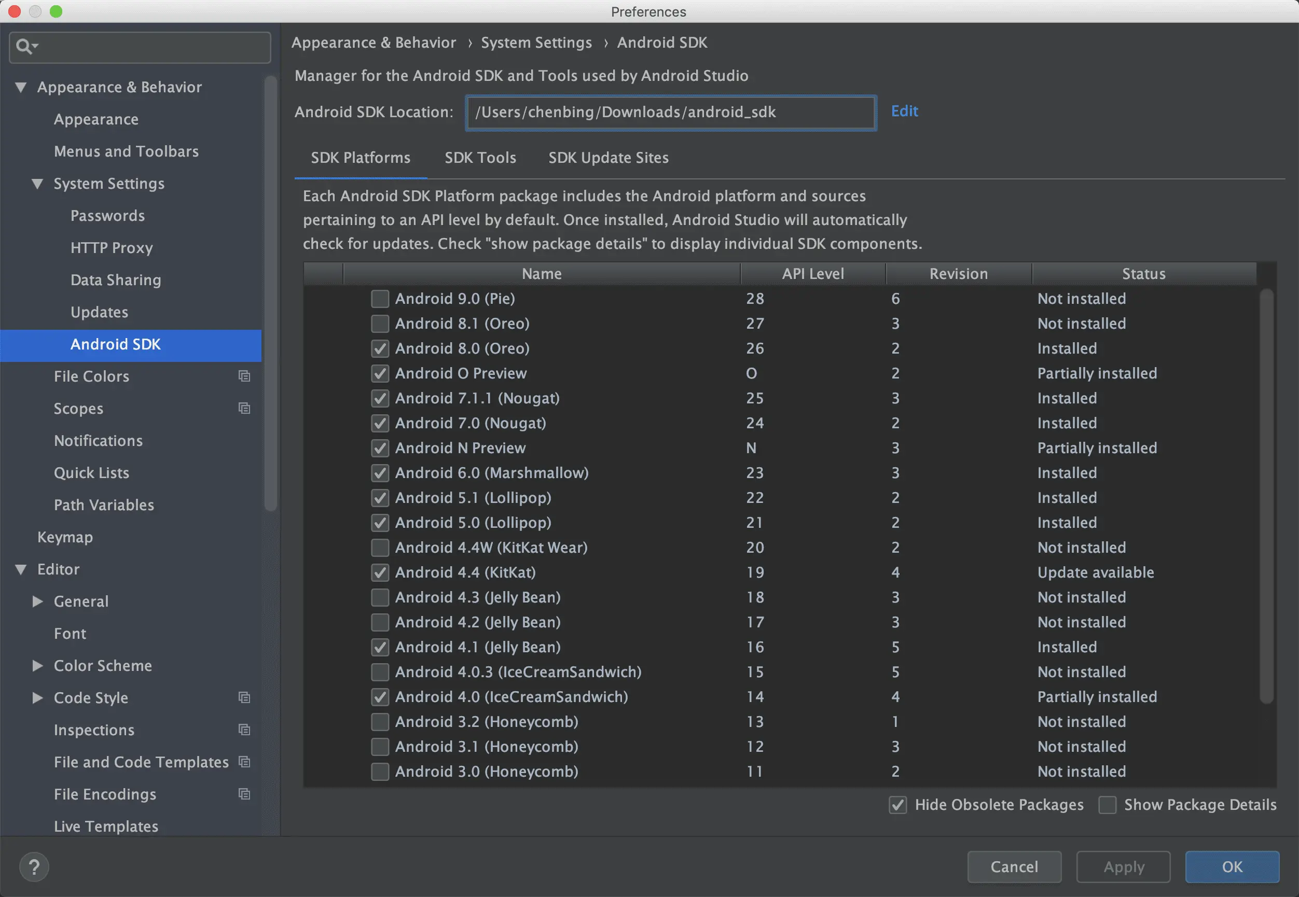Image resolution: width=1299 pixels, height=897 pixels.
Task: Open the SDK Update Sites tab
Action: pyautogui.click(x=608, y=158)
